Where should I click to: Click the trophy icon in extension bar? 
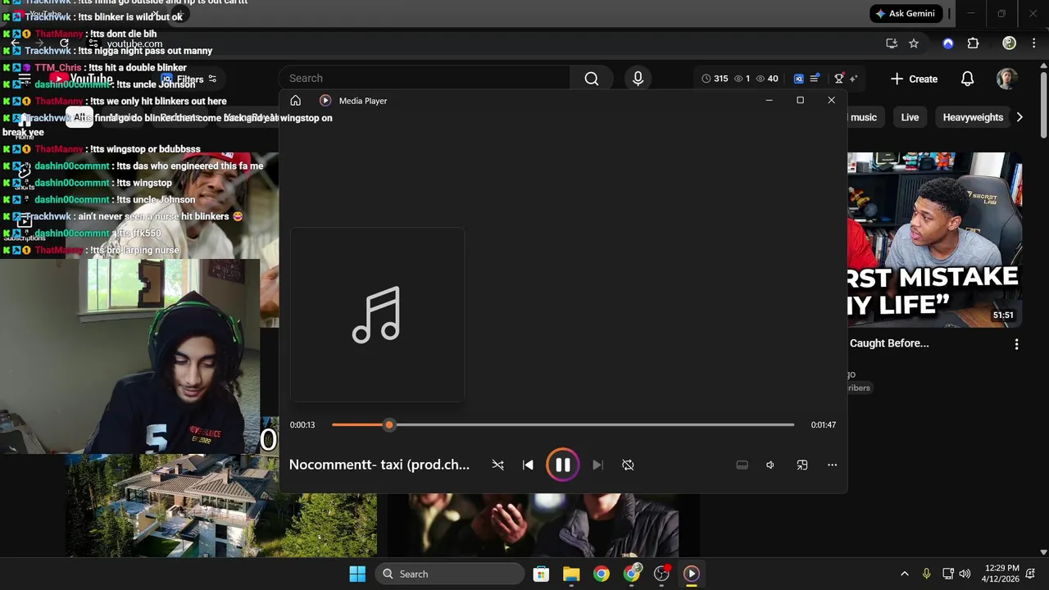(x=838, y=79)
